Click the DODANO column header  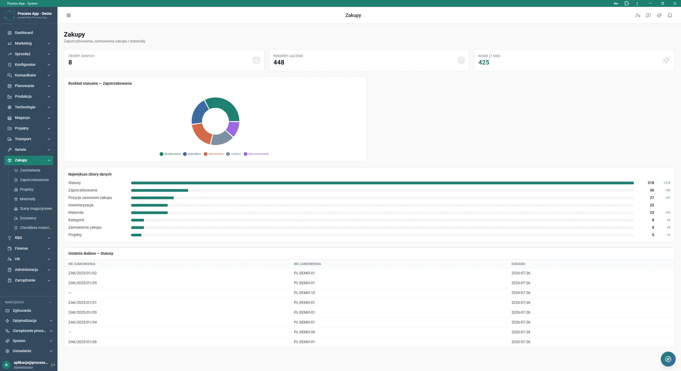point(518,264)
